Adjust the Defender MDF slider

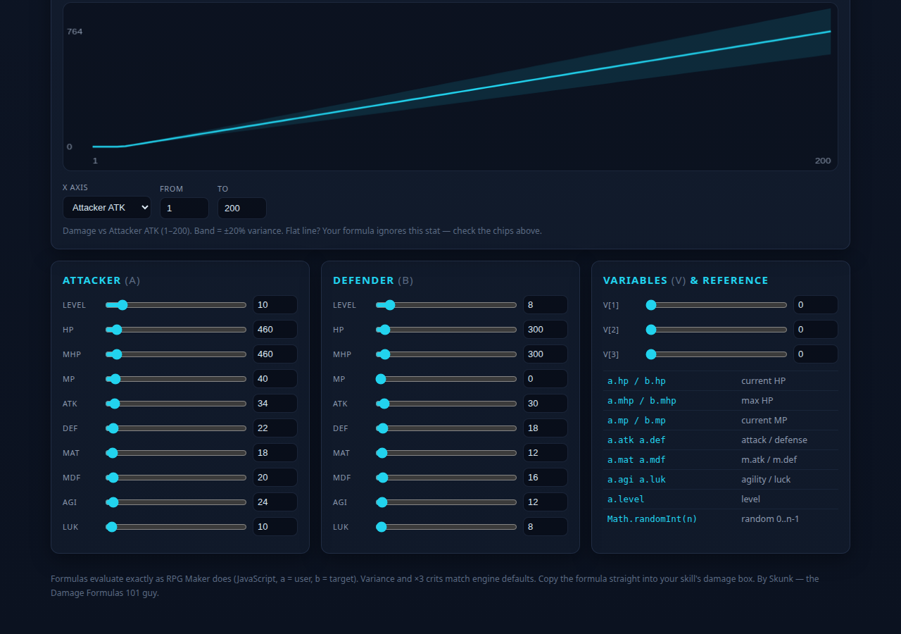click(x=446, y=478)
